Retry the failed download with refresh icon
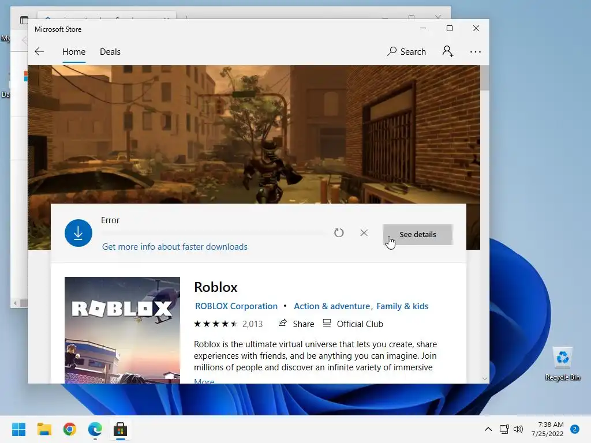Image resolution: width=591 pixels, height=443 pixels. click(x=339, y=233)
